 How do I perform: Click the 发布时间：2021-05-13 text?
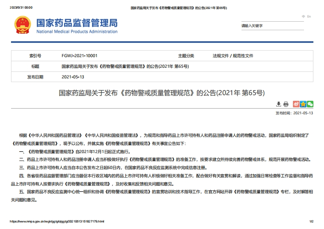[294, 113]
